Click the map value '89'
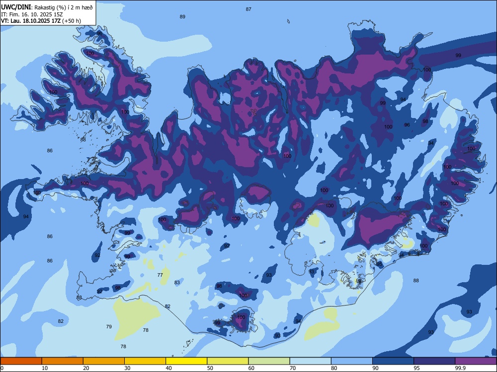 [x=182, y=17]
